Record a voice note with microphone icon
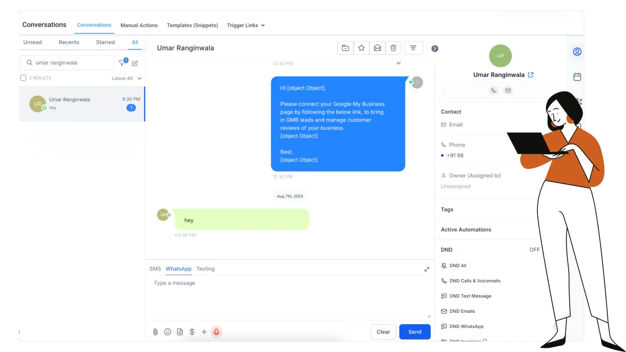 216,332
